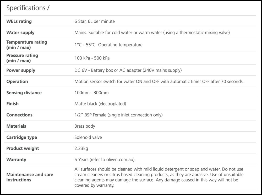
Task: Select the WELs rating row label
Action: 19,21
